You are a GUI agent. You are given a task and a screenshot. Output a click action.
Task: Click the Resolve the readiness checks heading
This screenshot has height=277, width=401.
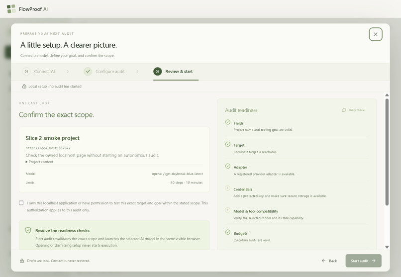[x=63, y=230]
